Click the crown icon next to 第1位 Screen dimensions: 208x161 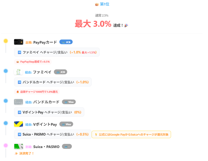(97, 4)
